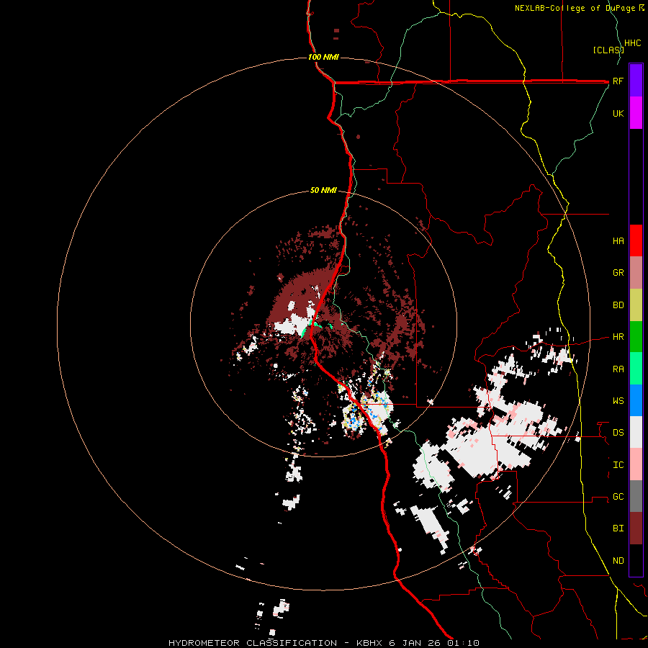Click the HHC product label

click(632, 43)
